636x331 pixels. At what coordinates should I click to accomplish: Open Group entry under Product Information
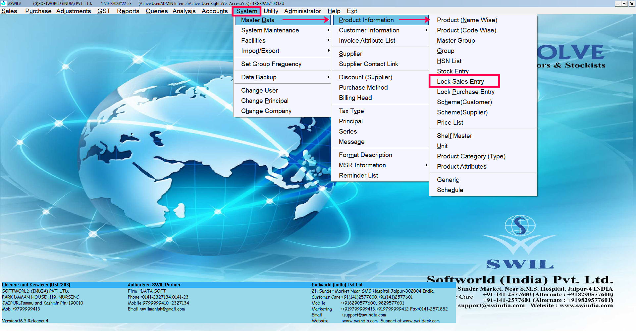(483, 51)
